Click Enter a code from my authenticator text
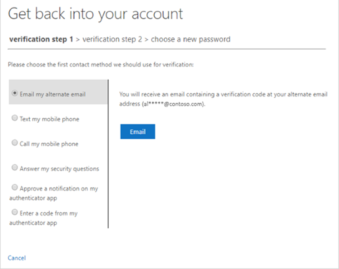Screen dimensions: 339x269 click(44, 218)
